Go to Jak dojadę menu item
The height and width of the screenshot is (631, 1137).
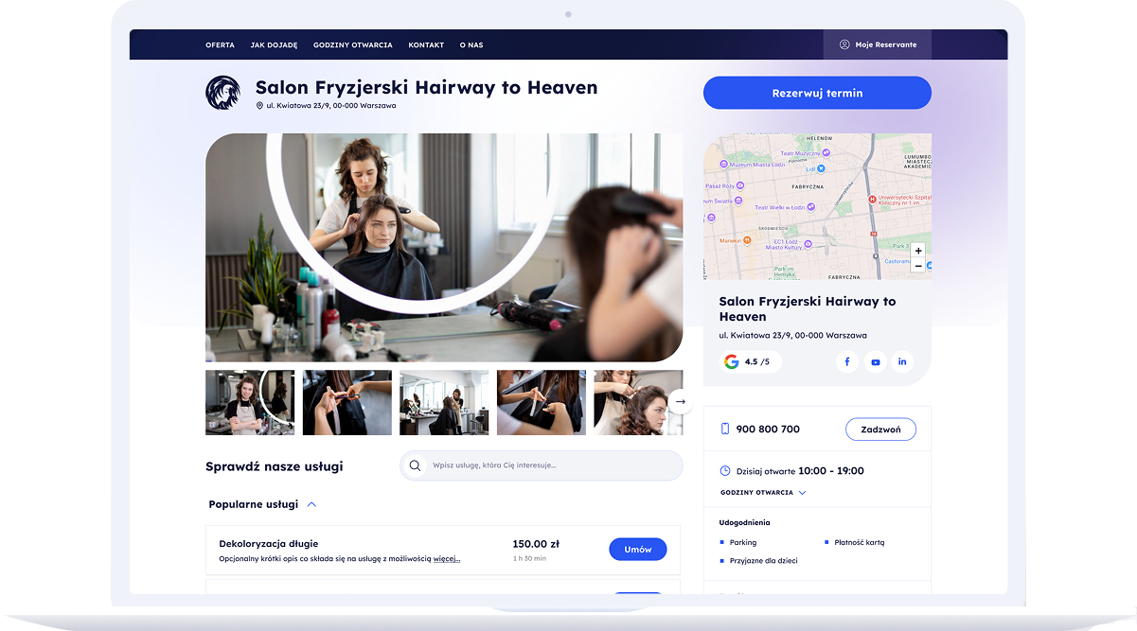click(x=274, y=44)
